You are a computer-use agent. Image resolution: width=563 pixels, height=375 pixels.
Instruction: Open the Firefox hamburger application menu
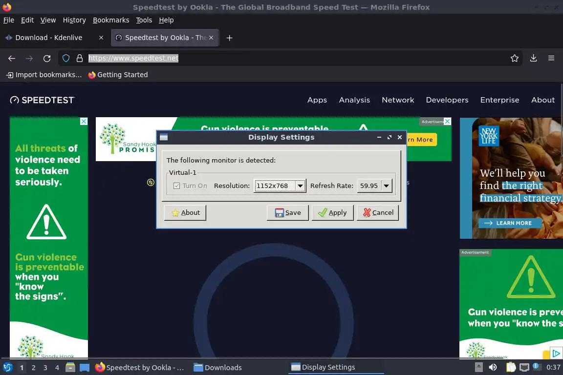coord(551,58)
